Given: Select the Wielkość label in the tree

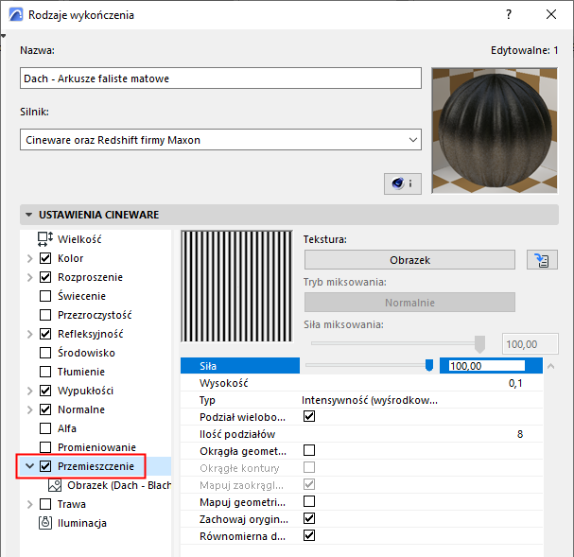Looking at the screenshot, I should pyautogui.click(x=79, y=239).
